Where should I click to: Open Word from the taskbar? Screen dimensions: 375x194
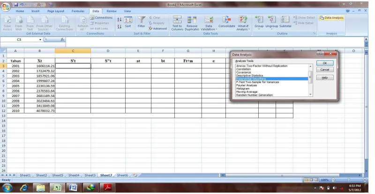tap(73, 188)
